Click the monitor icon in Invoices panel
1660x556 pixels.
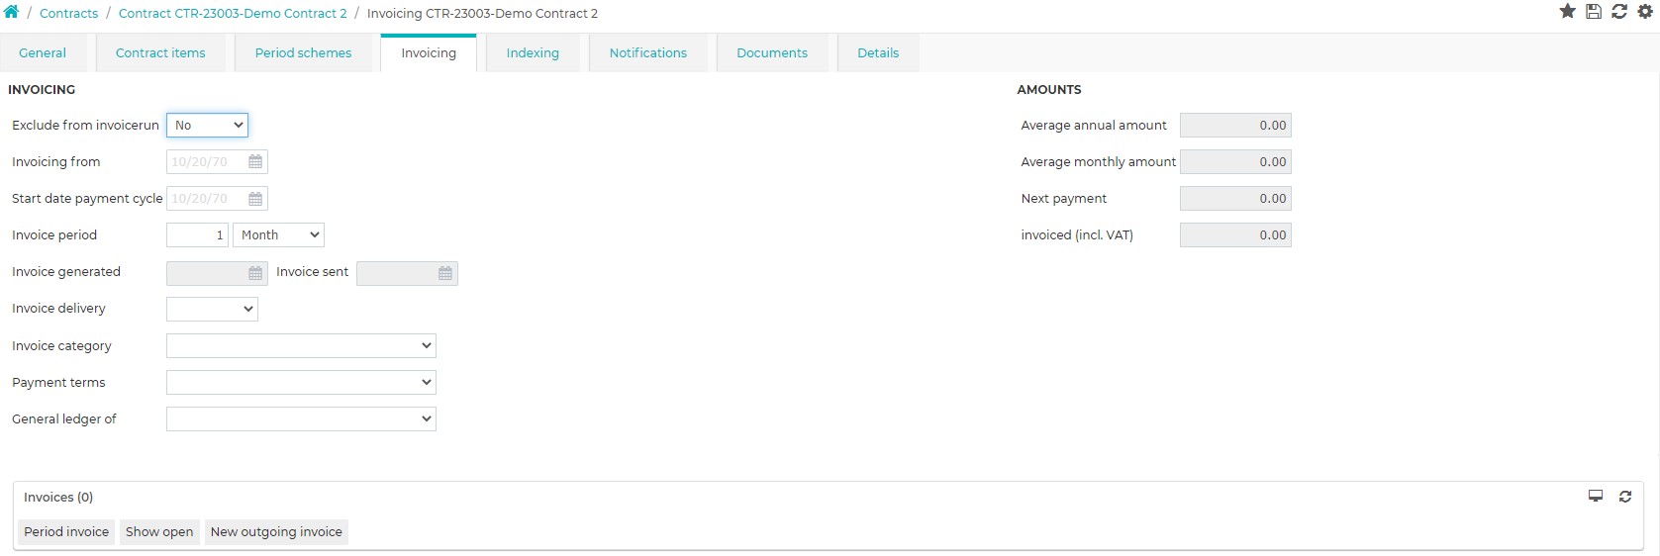(x=1596, y=496)
